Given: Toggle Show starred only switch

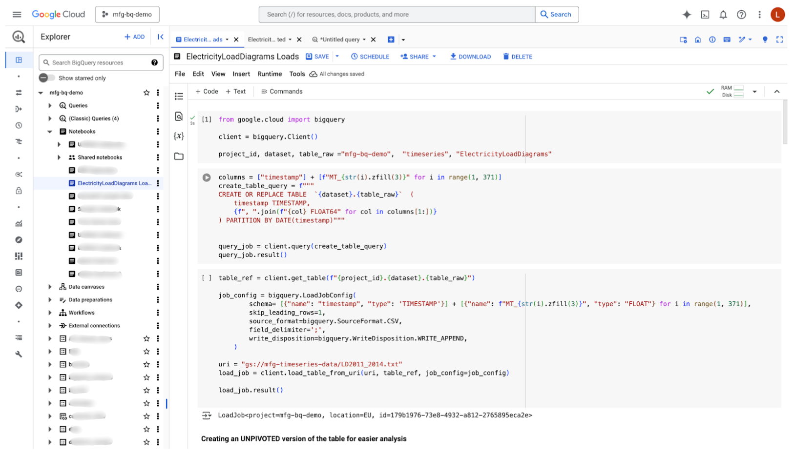Looking at the screenshot, I should 47,78.
